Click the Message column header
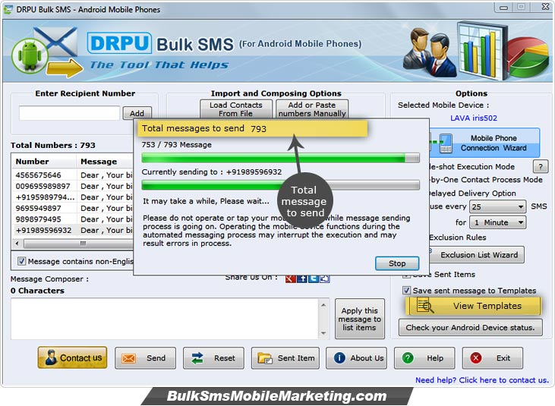 [x=105, y=162]
